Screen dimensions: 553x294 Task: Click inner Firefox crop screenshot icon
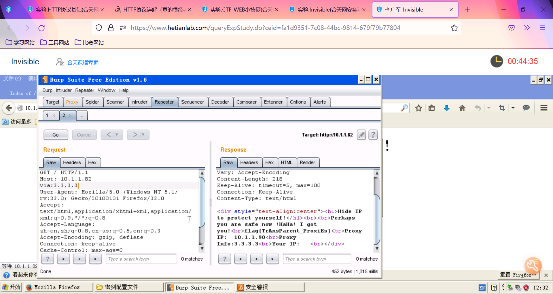tap(502, 108)
